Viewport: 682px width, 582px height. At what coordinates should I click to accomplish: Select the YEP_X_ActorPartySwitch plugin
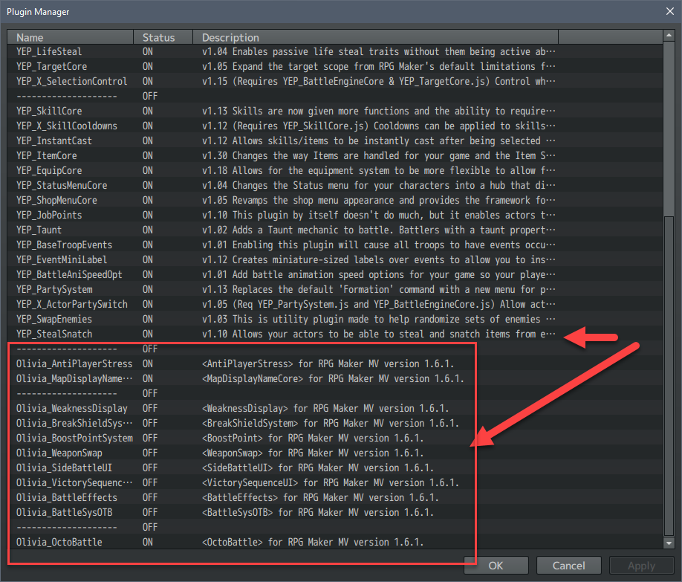tap(335, 304)
